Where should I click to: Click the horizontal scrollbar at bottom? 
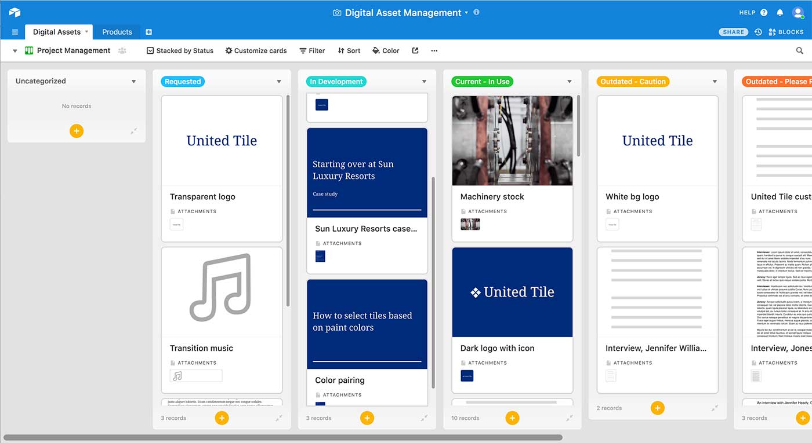click(283, 438)
